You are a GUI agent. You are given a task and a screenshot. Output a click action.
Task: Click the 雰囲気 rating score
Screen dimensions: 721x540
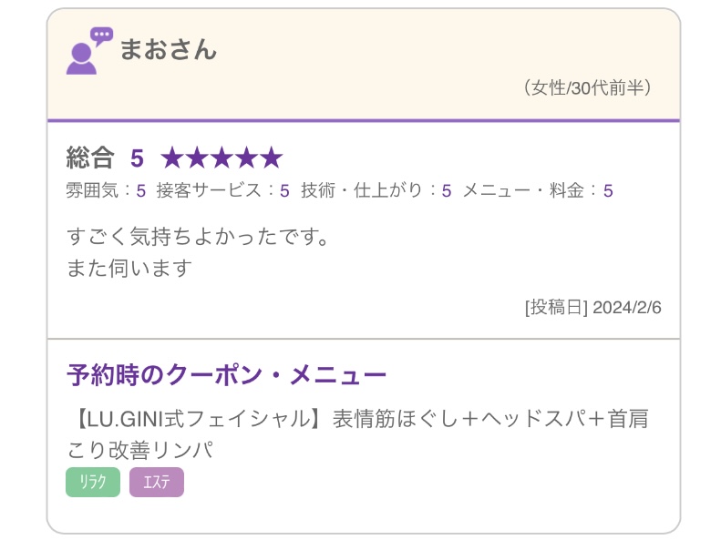(x=141, y=191)
